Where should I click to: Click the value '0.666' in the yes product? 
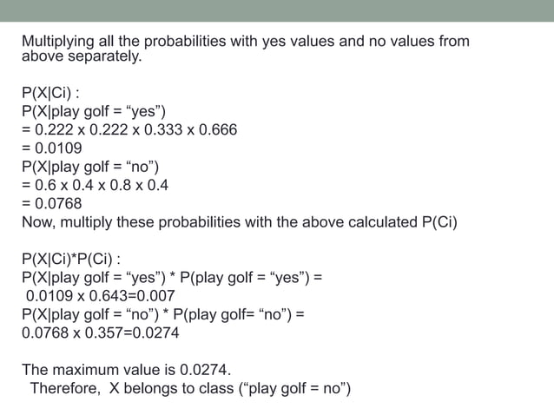[218, 129]
